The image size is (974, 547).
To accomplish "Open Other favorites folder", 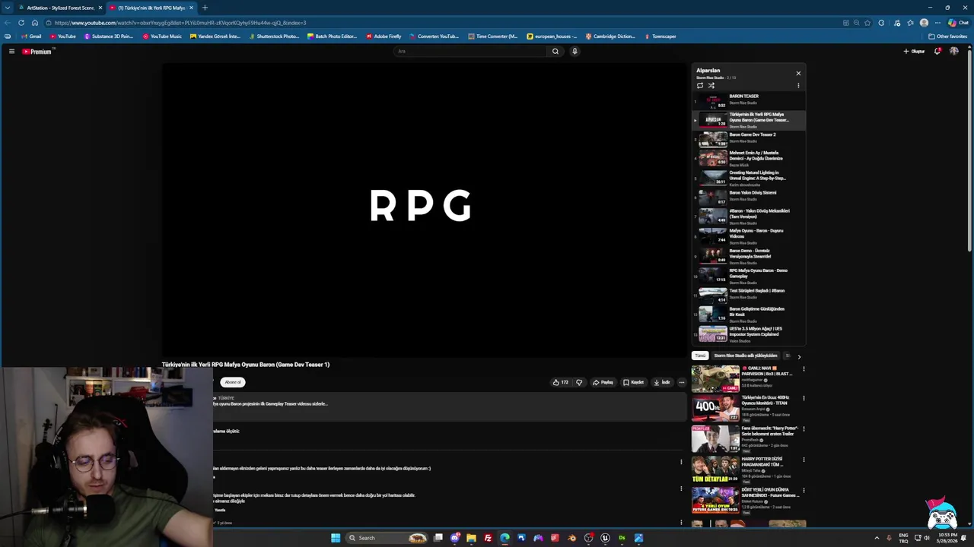I will click(947, 36).
